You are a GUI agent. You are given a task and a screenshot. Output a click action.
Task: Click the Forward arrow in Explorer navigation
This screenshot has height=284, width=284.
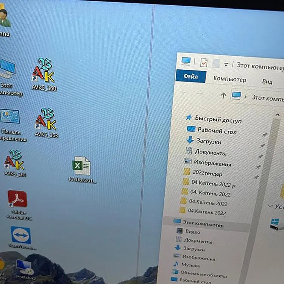pyautogui.click(x=200, y=94)
